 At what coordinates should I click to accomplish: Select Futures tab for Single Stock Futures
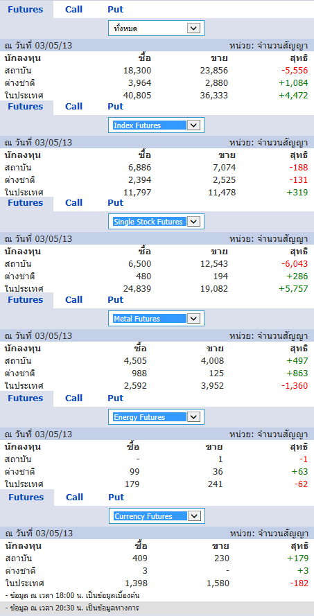26,203
